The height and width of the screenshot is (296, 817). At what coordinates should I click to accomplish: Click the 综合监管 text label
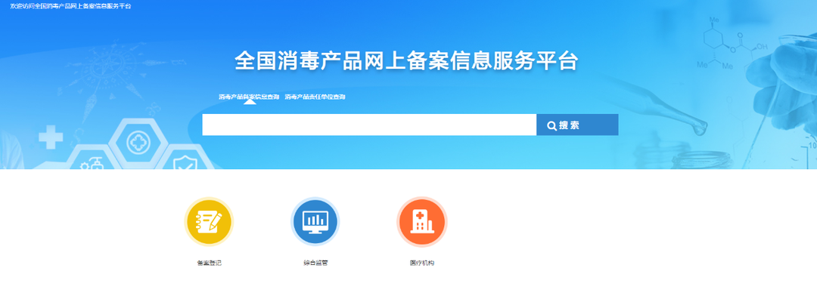click(x=315, y=264)
